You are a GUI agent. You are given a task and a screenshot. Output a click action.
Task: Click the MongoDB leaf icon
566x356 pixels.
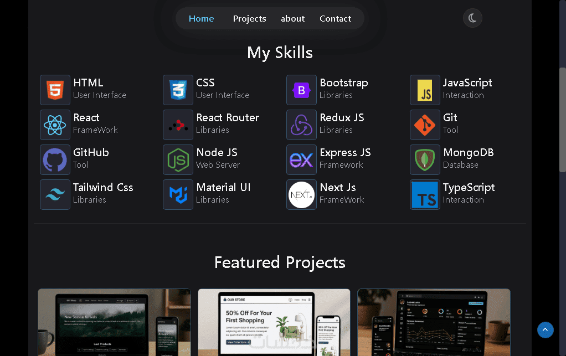(x=425, y=160)
